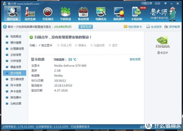Select 声卡信息 in the sidebar

pos(15,91)
